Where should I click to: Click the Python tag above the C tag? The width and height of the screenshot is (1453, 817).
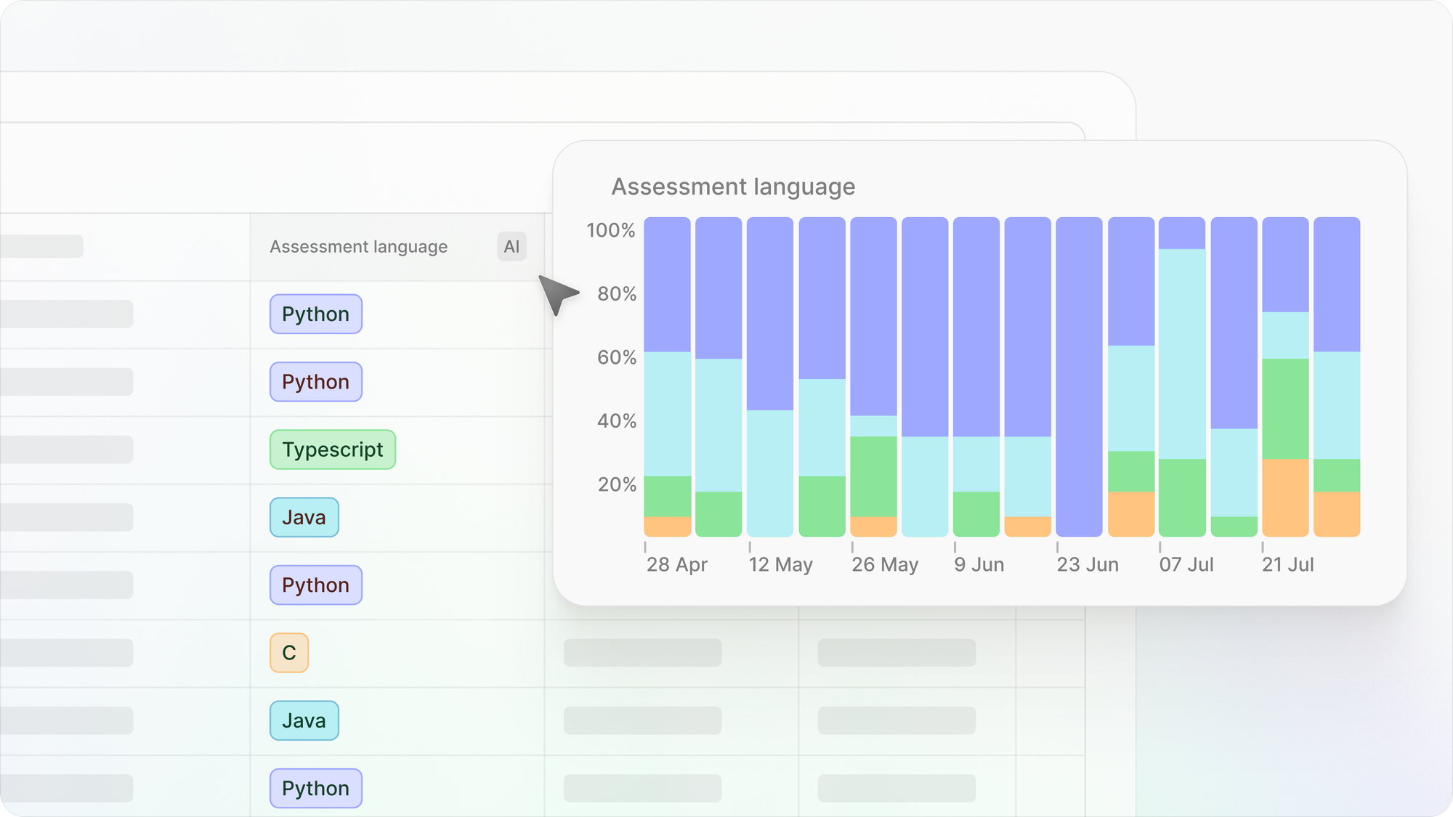coord(316,585)
